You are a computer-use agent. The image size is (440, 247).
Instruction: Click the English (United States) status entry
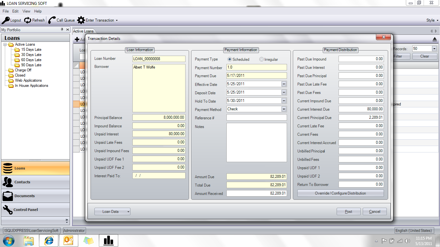[414, 231]
